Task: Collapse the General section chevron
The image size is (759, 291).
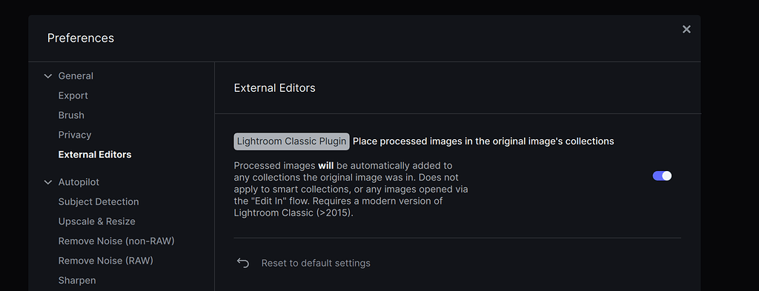Action: (48, 76)
